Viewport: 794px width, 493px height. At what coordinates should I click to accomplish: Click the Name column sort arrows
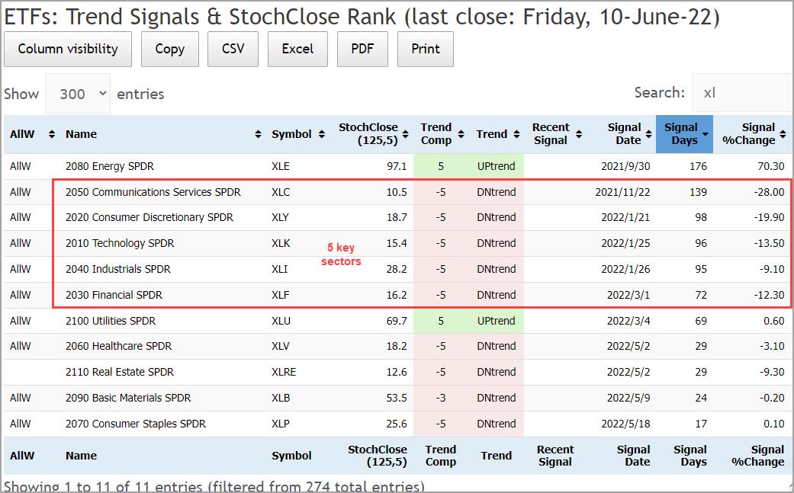coord(258,134)
